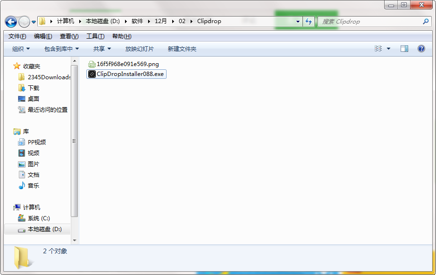Select 软件 in the address breadcrumb
Viewport: 436px width, 275px height.
coord(137,21)
